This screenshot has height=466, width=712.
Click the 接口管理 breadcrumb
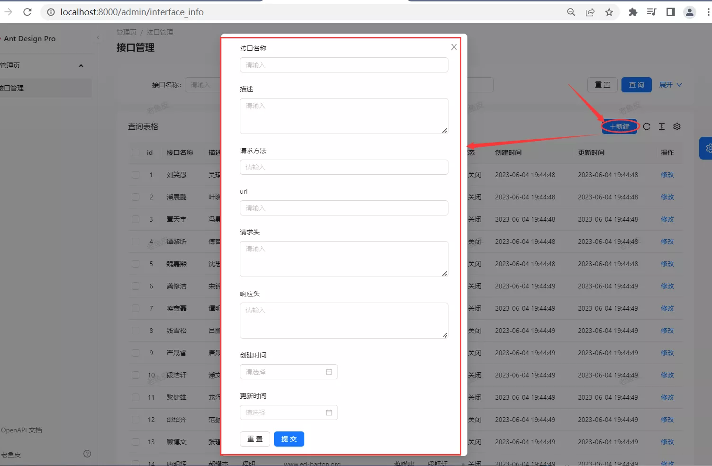(x=160, y=32)
